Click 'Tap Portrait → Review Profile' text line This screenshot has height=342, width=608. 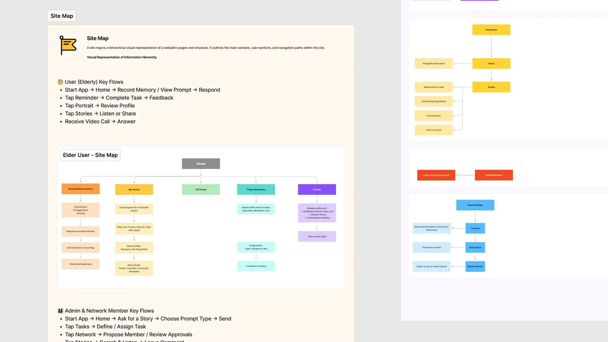100,106
